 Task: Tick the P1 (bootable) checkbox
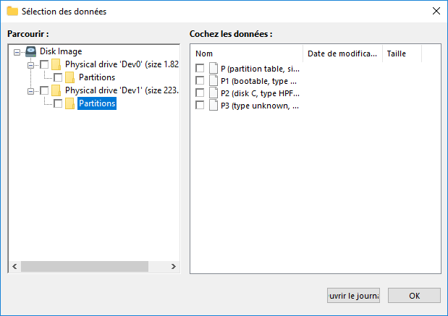[x=200, y=80]
